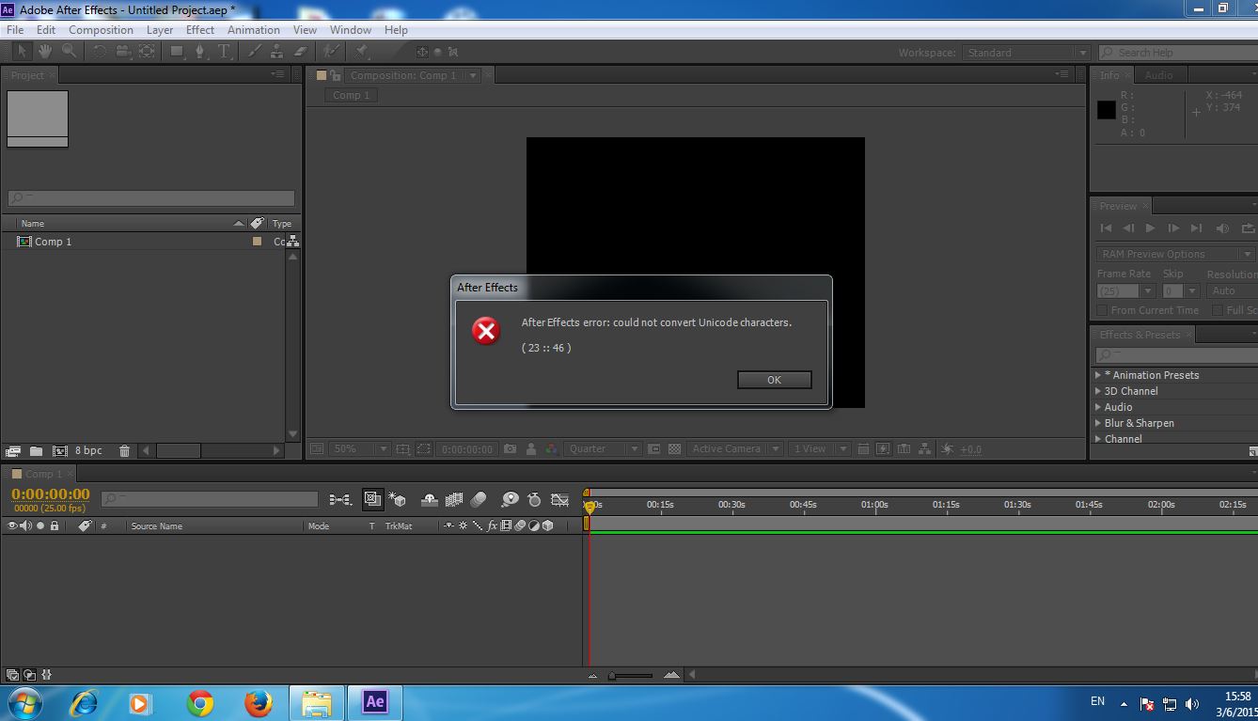Screen dimensions: 1258x721
Task: Select the Brush tool
Action: [x=255, y=52]
